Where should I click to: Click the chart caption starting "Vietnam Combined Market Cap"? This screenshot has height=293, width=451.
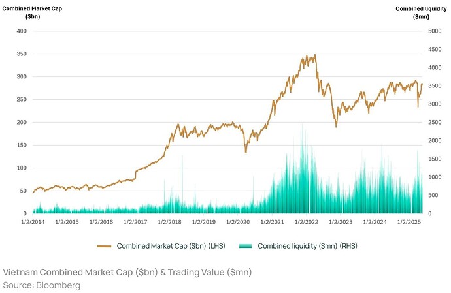coord(127,272)
